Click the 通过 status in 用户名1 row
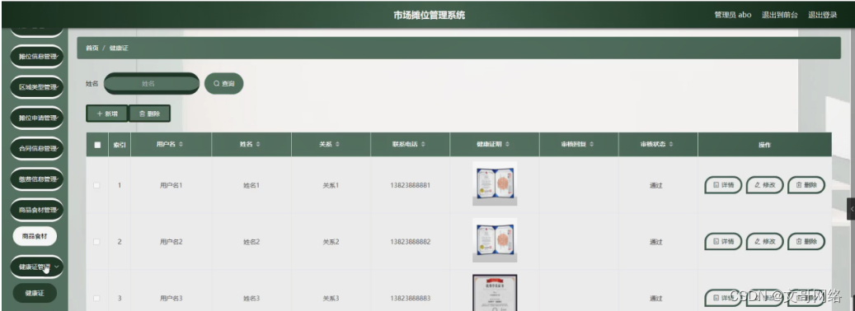This screenshot has width=855, height=311. pos(656,185)
